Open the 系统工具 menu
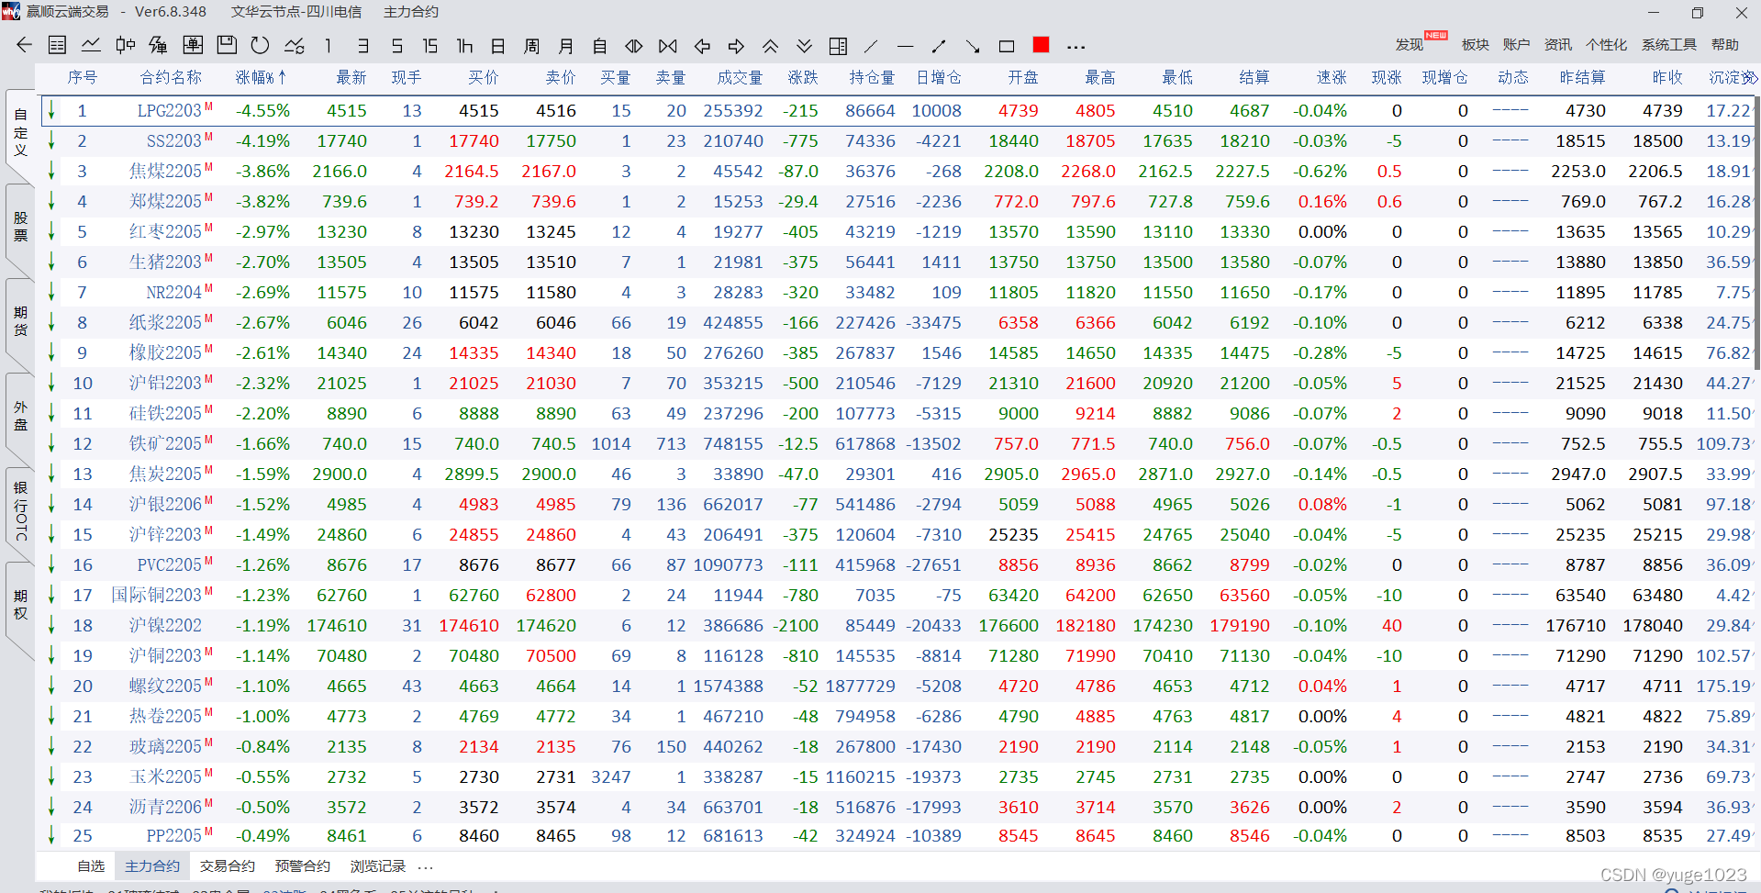 click(1668, 44)
